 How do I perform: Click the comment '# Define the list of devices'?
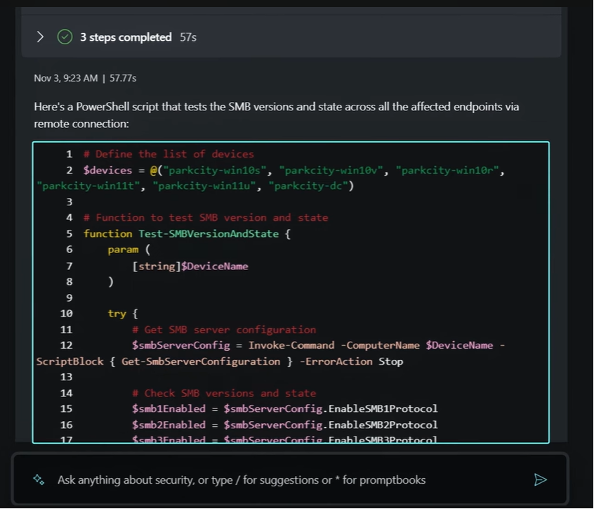[x=168, y=154]
